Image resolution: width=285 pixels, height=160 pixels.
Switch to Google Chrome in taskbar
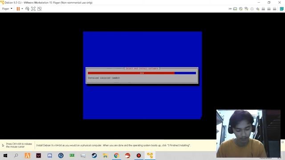116,156
